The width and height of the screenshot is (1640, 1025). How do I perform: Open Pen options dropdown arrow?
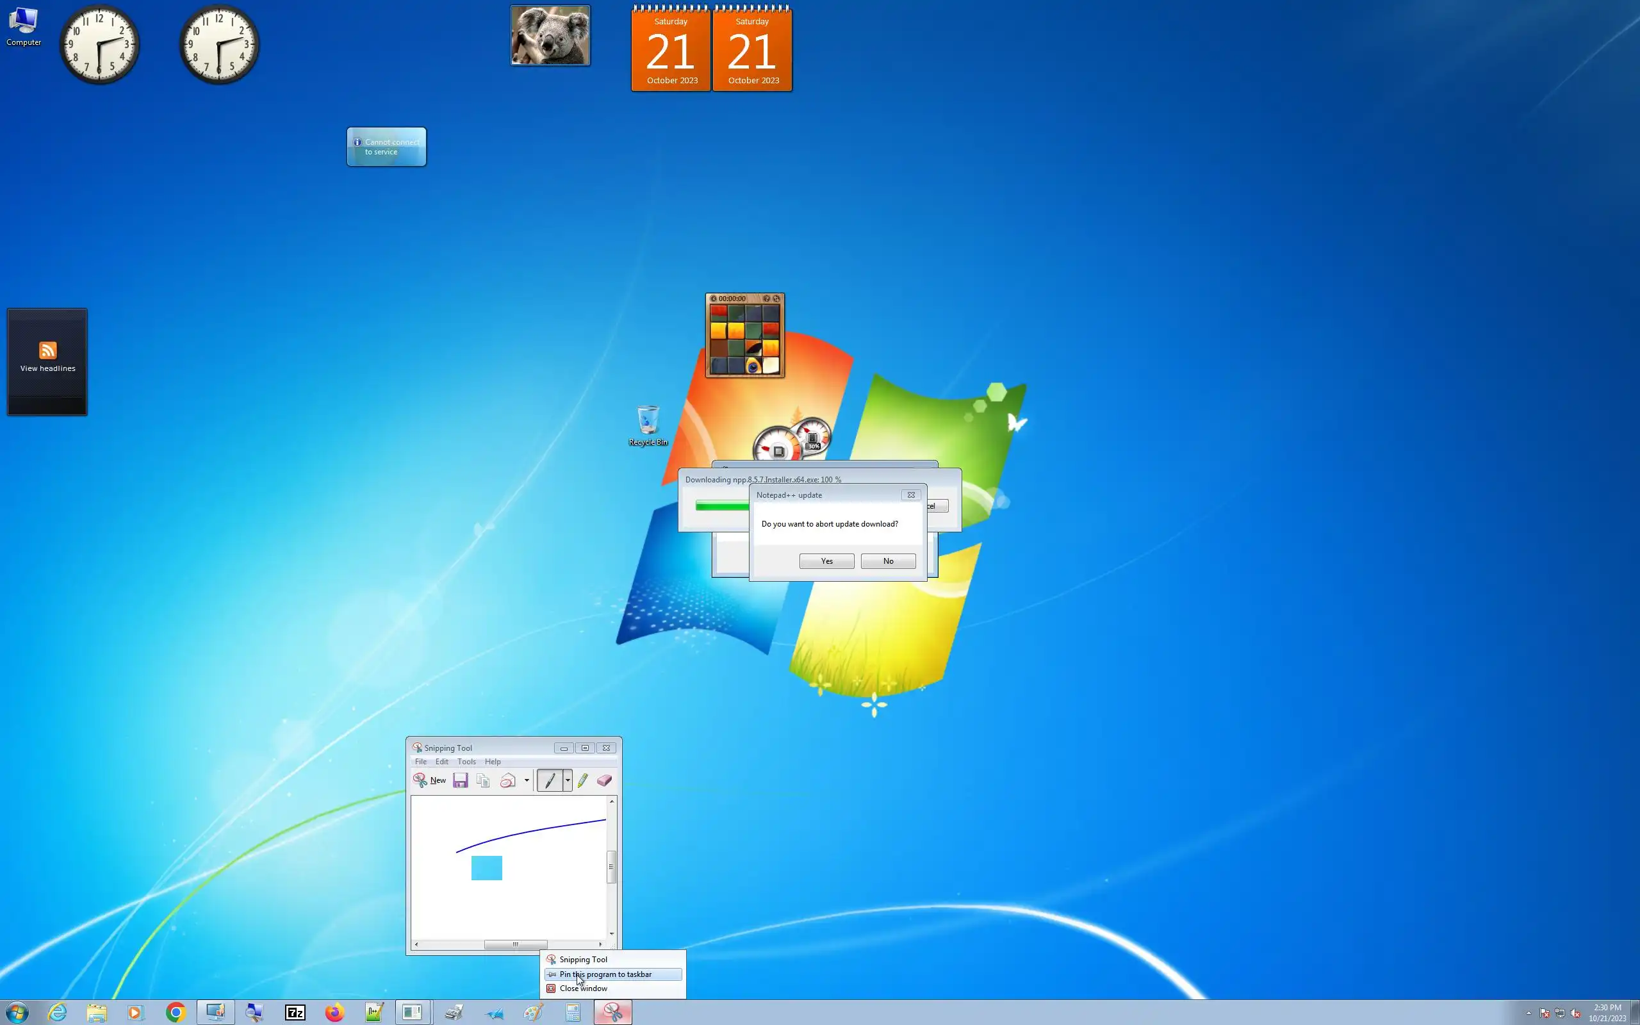[567, 780]
